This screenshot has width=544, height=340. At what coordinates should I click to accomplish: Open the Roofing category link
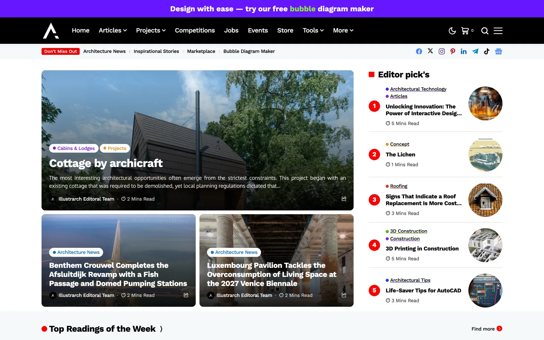[x=398, y=186]
